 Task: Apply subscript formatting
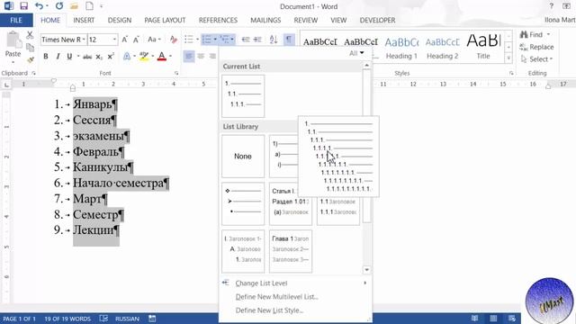(99, 57)
